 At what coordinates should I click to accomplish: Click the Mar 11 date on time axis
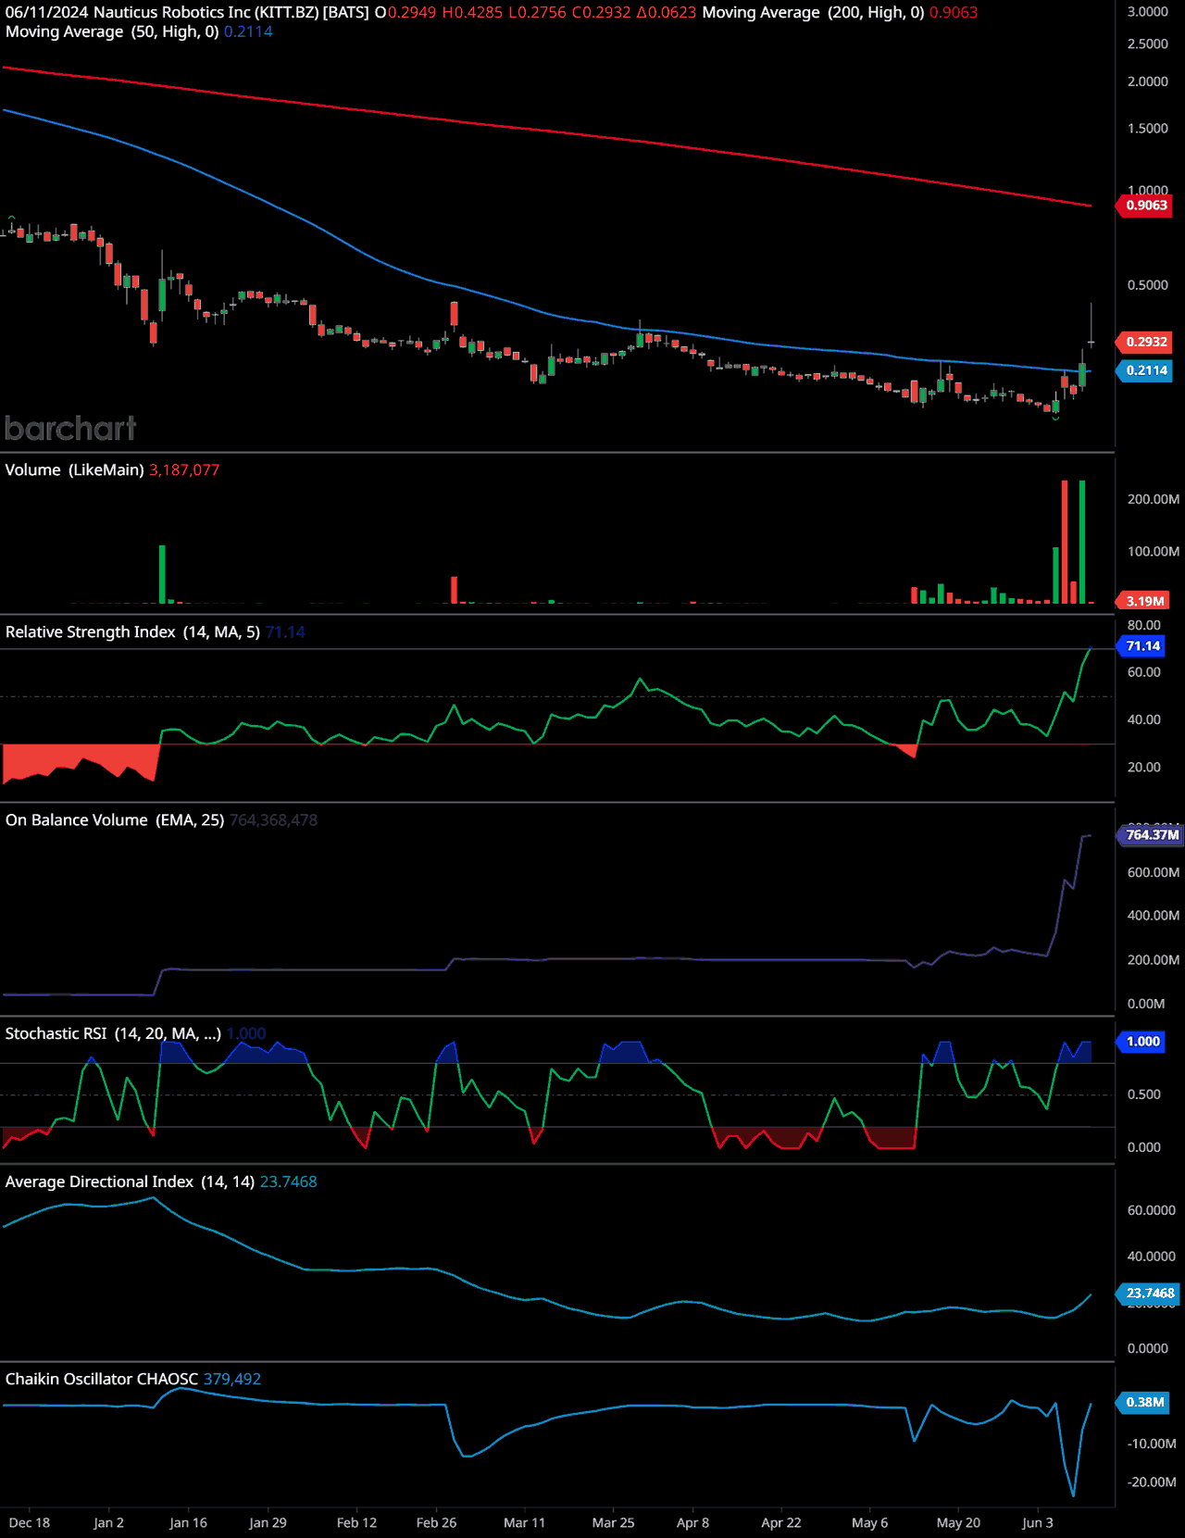coord(524,1522)
